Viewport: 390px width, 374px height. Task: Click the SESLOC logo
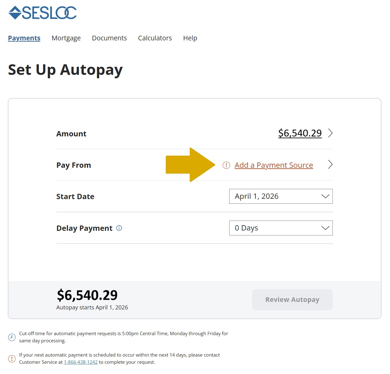[43, 12]
